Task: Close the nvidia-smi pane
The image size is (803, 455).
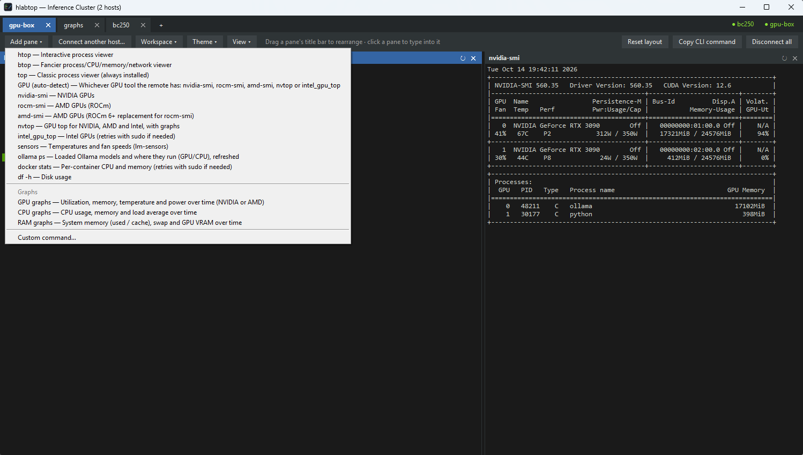Action: click(x=795, y=58)
